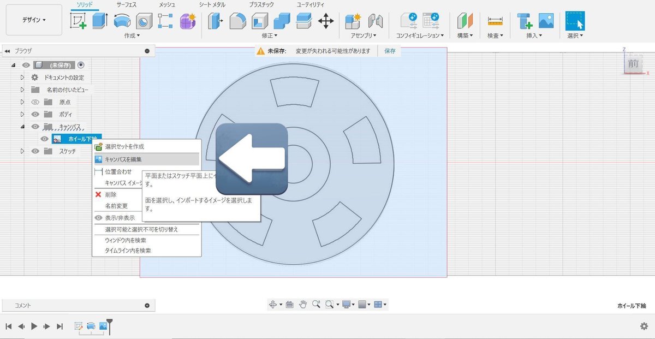Click the Zoom magnifier icon in navigation bar
This screenshot has height=339, width=655.
[x=316, y=304]
